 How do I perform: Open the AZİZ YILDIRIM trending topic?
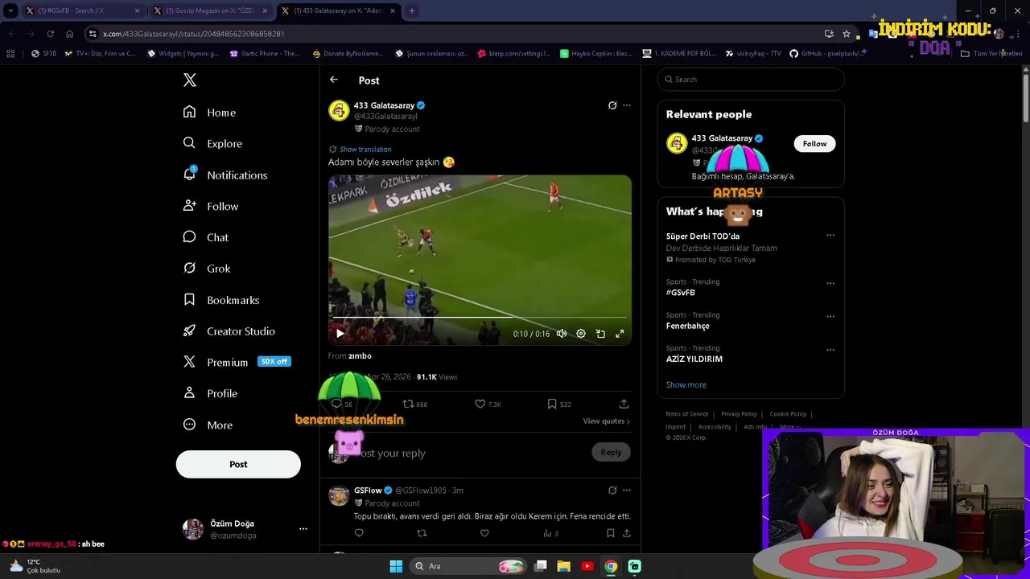coord(694,359)
